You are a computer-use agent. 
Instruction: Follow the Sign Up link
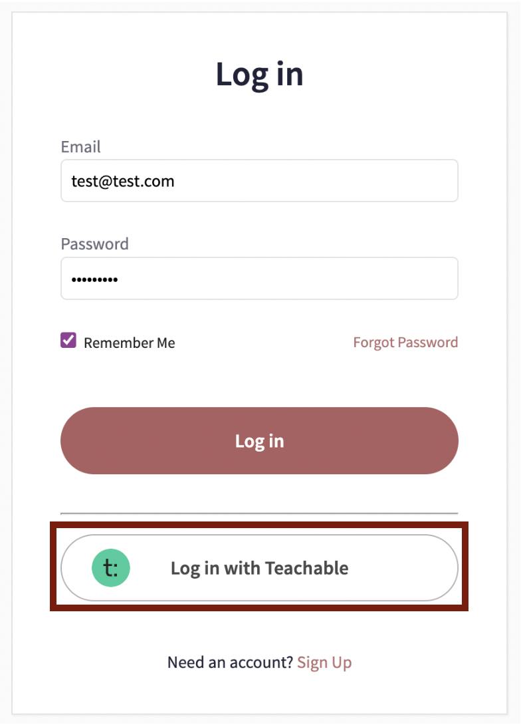pos(324,662)
